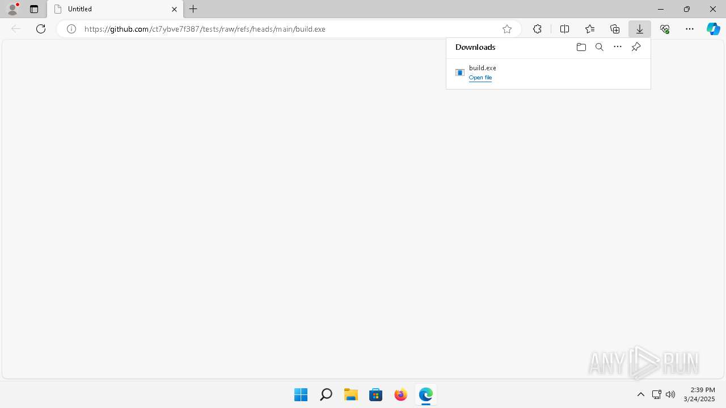Search downloads in the Downloads panel
726x408 pixels.
tap(600, 47)
